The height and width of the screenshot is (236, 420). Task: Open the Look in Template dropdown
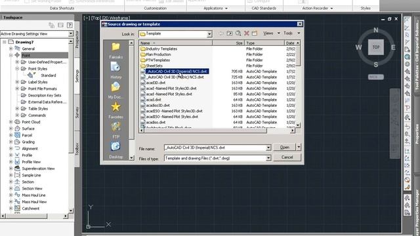[209, 33]
